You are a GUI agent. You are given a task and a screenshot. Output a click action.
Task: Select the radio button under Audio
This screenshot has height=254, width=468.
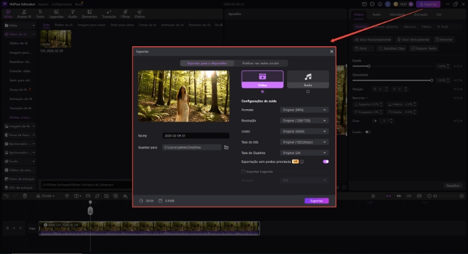pyautogui.click(x=308, y=91)
